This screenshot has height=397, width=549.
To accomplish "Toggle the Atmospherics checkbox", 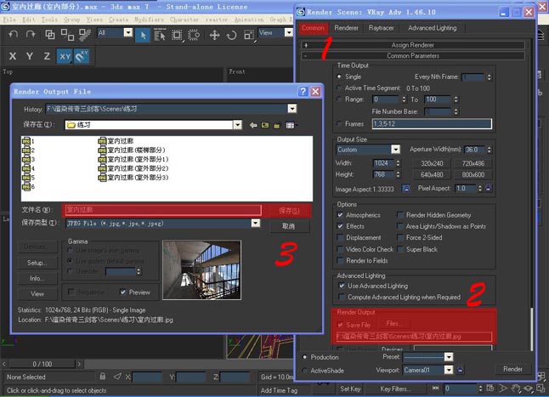I will pos(340,214).
